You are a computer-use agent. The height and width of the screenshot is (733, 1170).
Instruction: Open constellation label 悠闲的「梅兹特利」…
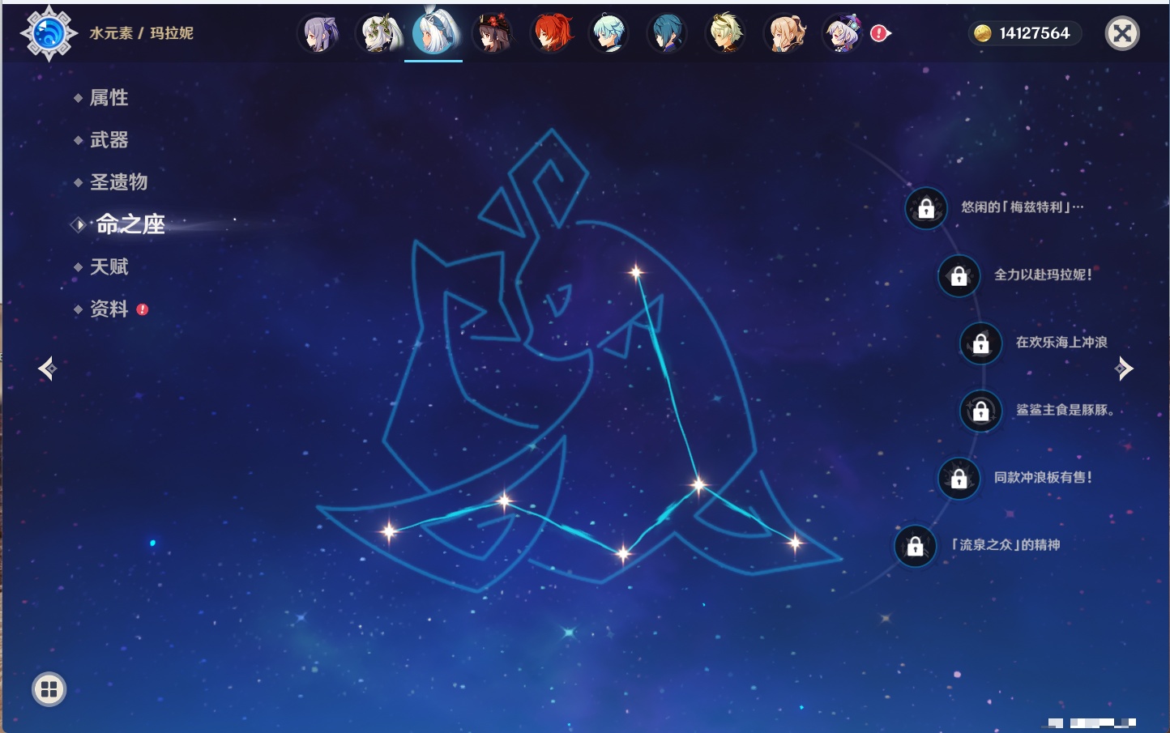click(x=1023, y=207)
